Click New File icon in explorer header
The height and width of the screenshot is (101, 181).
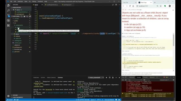[x=21, y=16]
